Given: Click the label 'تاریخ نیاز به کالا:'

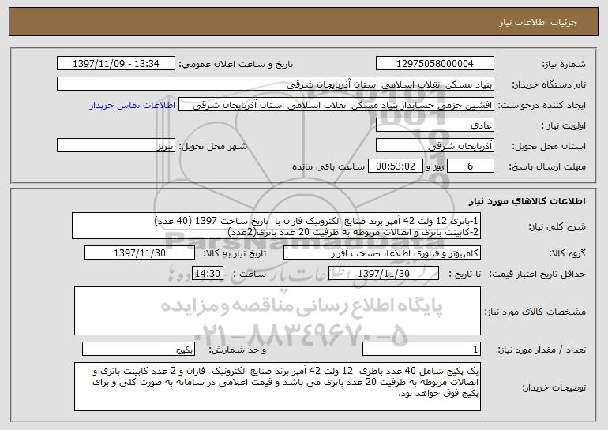Looking at the screenshot, I should pyautogui.click(x=235, y=254).
